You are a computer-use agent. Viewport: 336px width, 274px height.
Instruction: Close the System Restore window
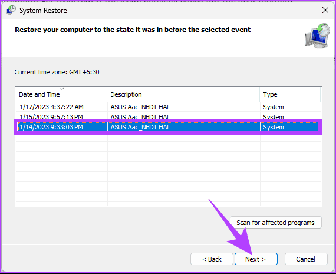(325, 10)
